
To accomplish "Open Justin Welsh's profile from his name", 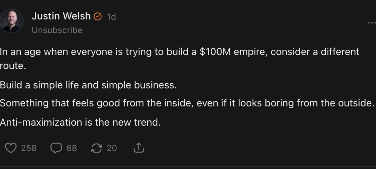I will click(62, 16).
